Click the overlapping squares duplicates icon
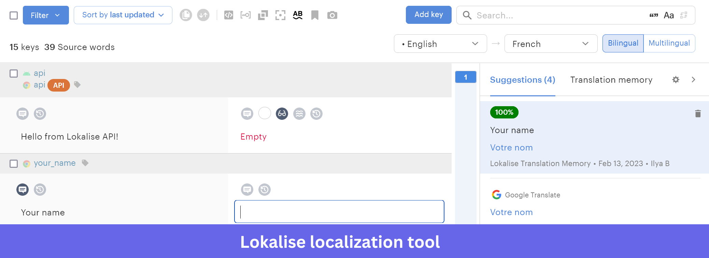Screen dimensions: 709x258 [263, 15]
